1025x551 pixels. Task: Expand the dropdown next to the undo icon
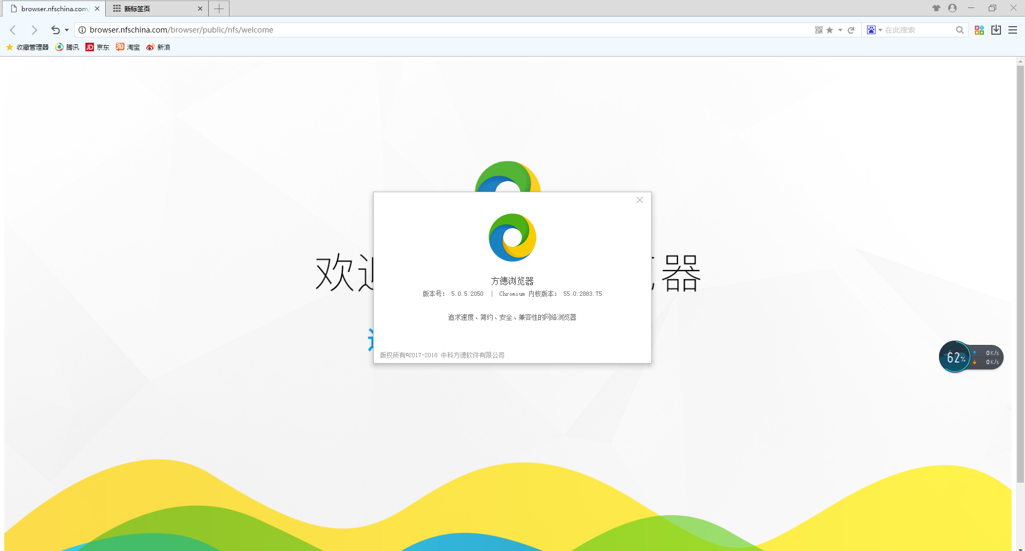tap(67, 30)
